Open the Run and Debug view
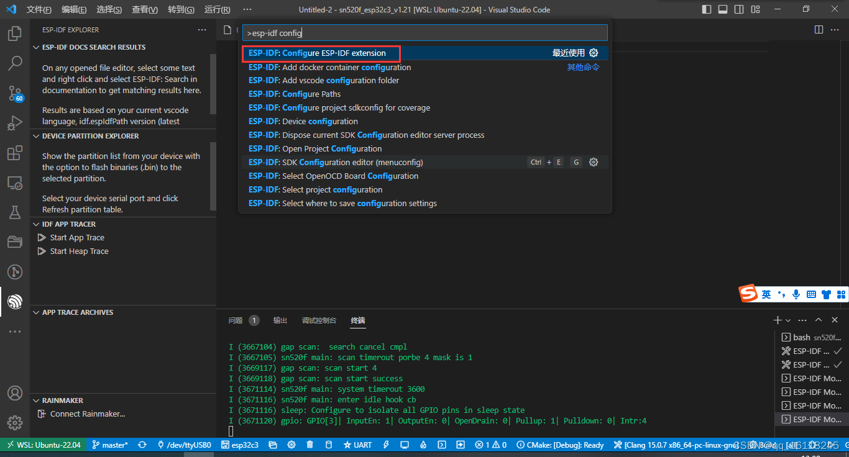This screenshot has width=849, height=457. [x=15, y=123]
